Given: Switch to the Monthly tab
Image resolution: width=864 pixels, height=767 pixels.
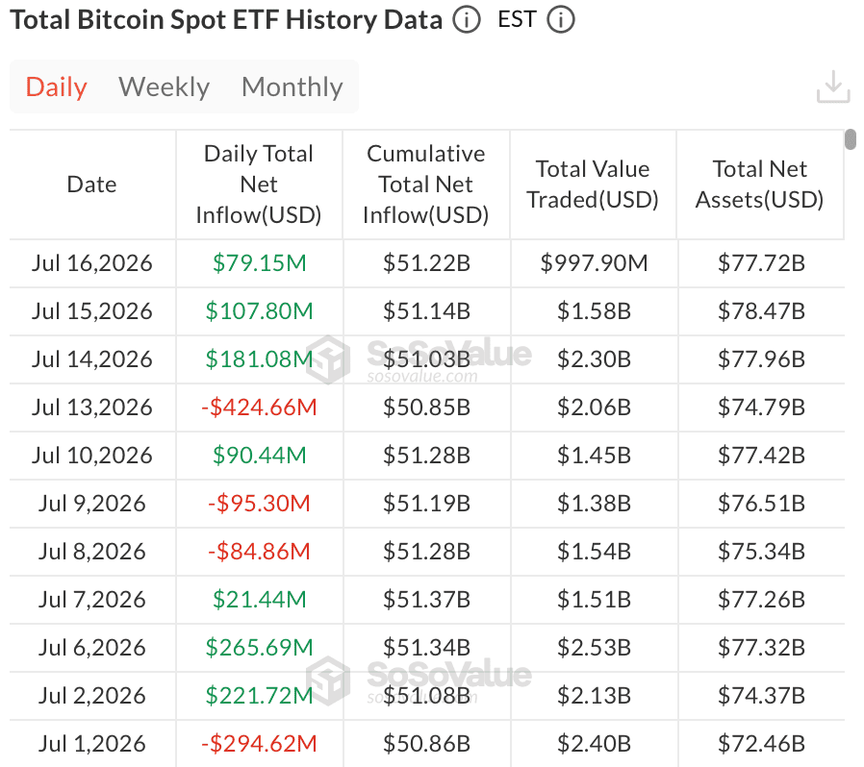Looking at the screenshot, I should (292, 87).
